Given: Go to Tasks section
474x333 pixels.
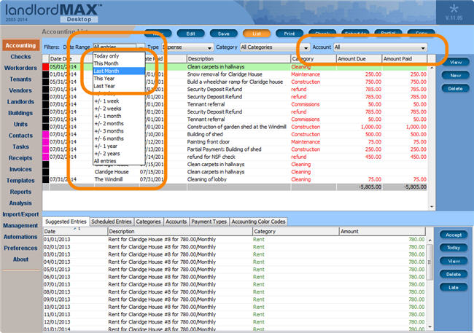Looking at the screenshot, I should (20, 147).
